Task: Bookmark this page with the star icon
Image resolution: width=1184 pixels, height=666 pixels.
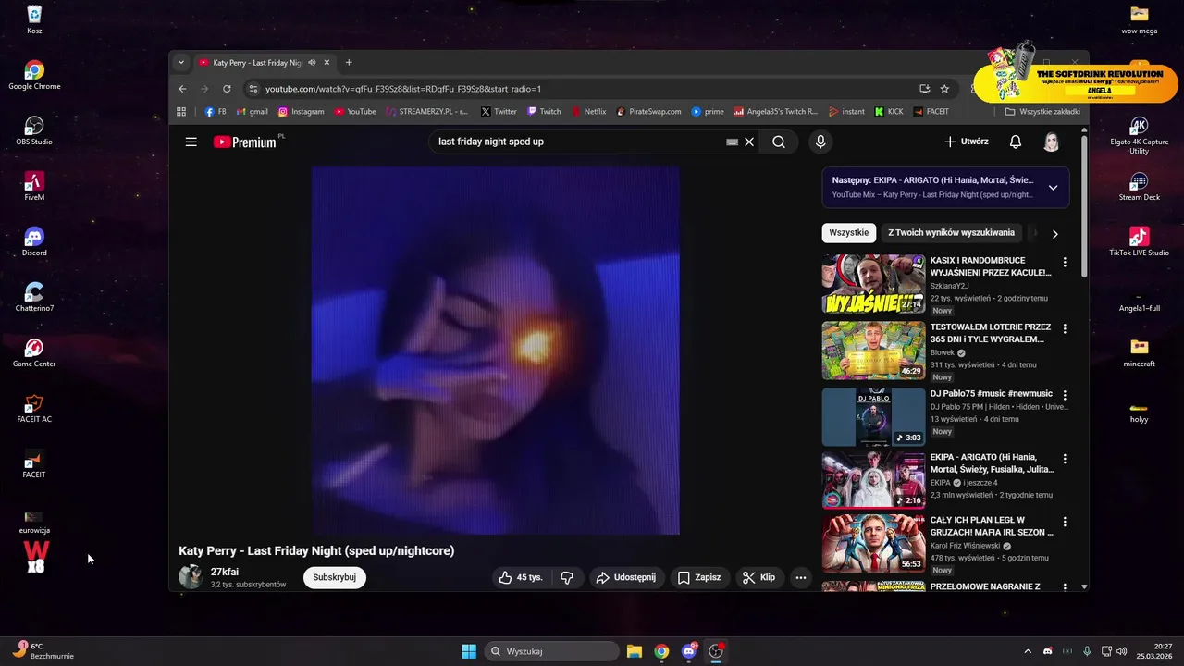Action: pos(944,89)
